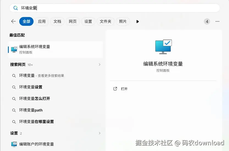The image size is (229, 151).
Task: Open the three-dot options menu
Action: (x=217, y=21)
